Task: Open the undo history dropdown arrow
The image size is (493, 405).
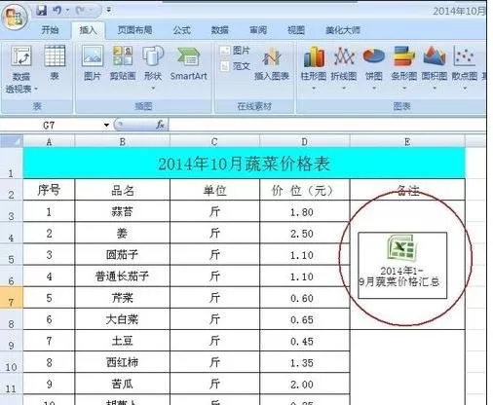Action: (67, 11)
